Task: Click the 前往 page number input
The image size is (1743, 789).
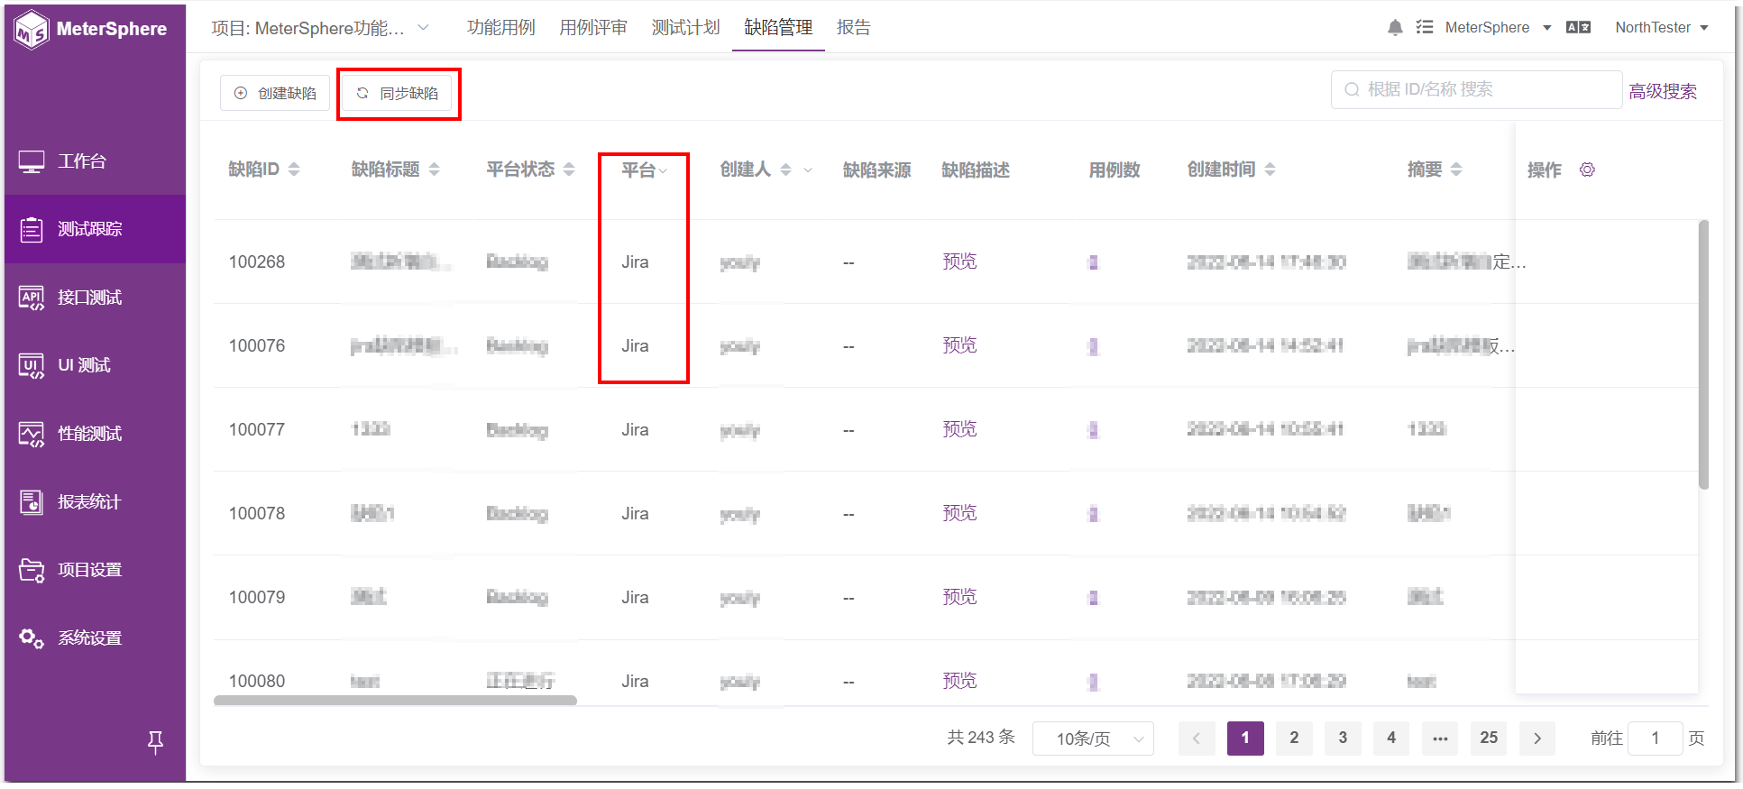Action: pos(1656,739)
